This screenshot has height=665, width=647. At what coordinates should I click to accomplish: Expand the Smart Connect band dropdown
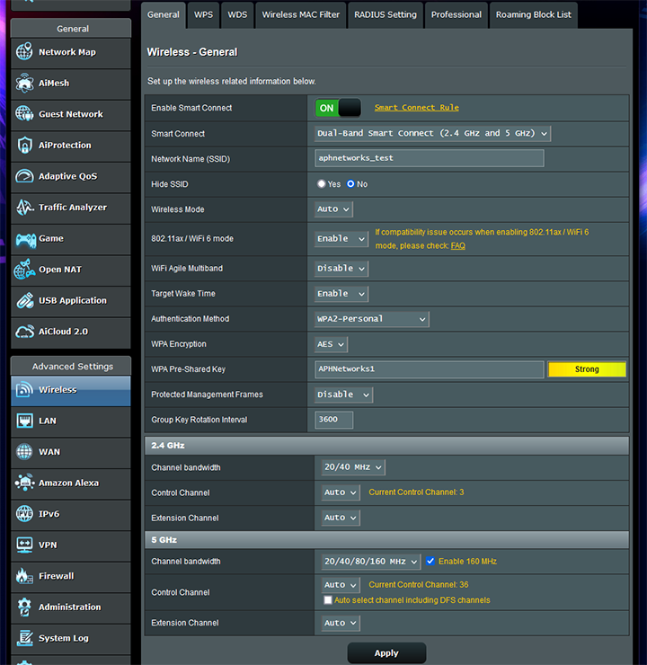432,134
